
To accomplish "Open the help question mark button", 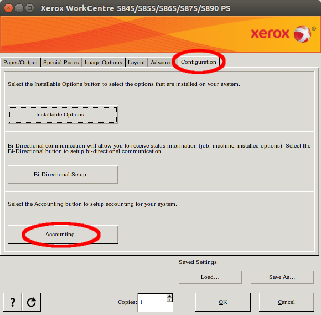I will pos(13,302).
